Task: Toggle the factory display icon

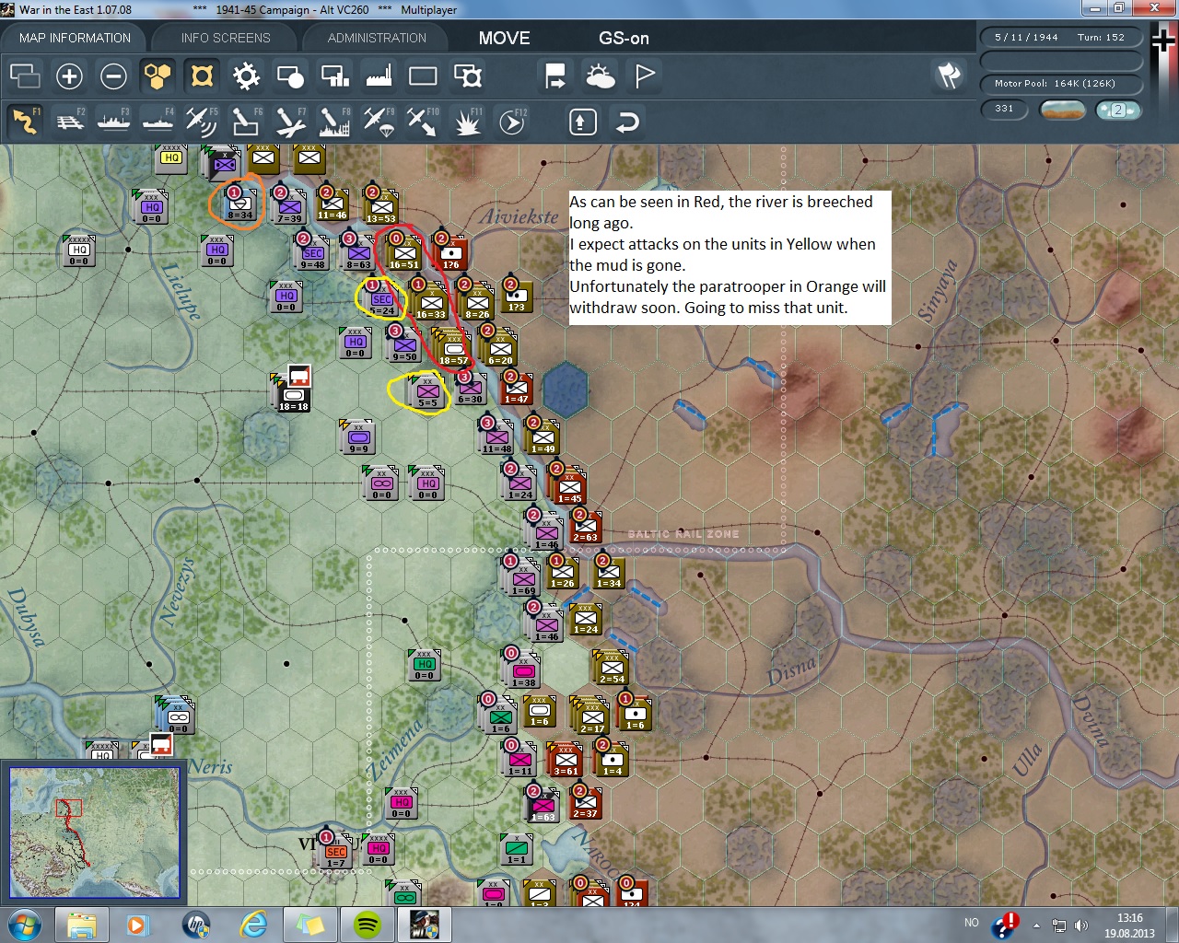Action: coord(379,76)
